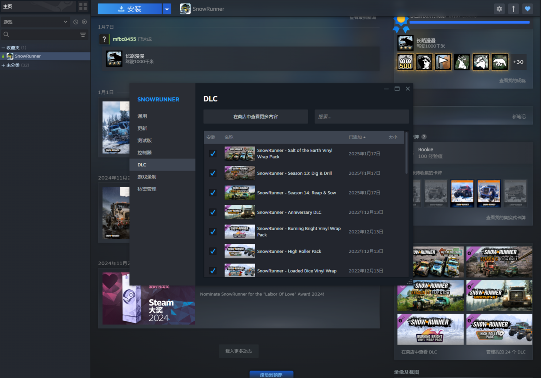Expand the 未分类 group in sidebar
Screen dimensions: 541x378
[x=4, y=65]
